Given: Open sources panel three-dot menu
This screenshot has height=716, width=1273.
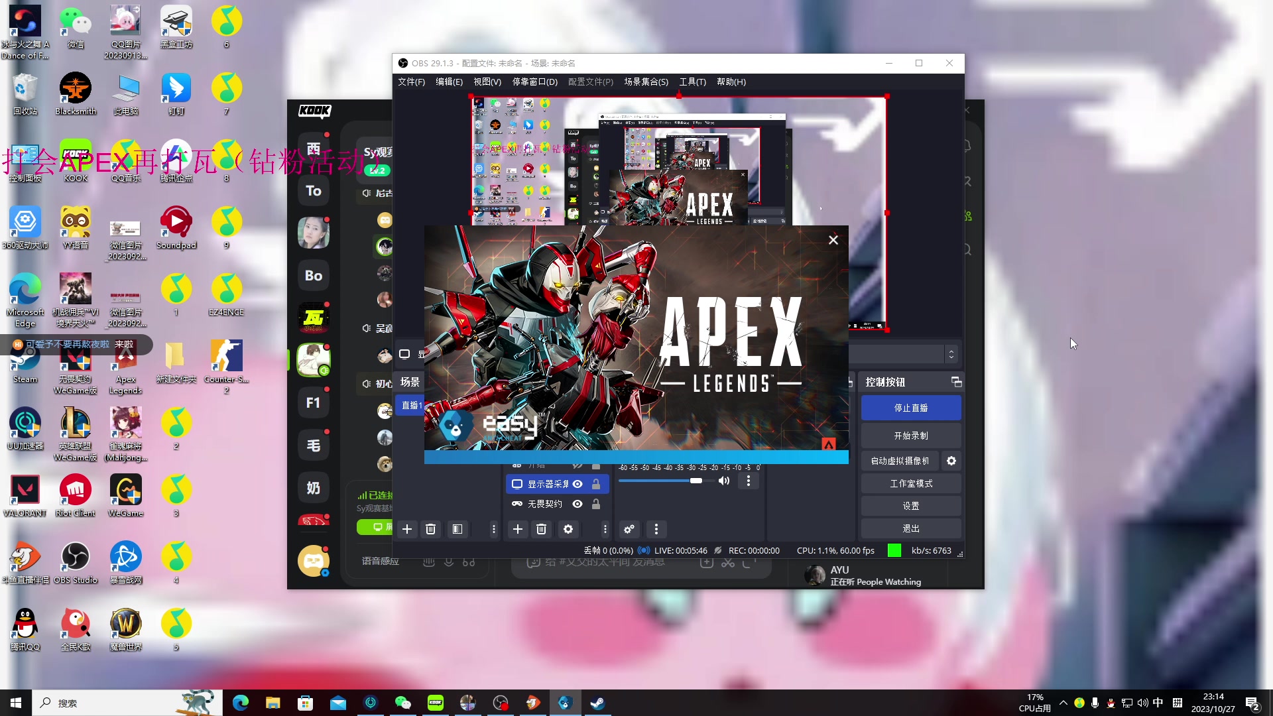Looking at the screenshot, I should click(605, 529).
